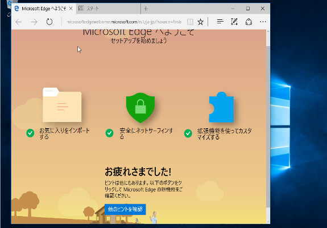This screenshot has width=327, height=228.
Task: Make a Web Note with pen icon
Action: point(234,22)
